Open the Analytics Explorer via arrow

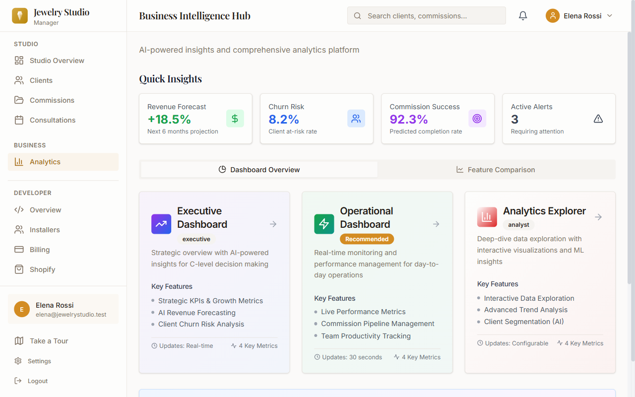[598, 217]
